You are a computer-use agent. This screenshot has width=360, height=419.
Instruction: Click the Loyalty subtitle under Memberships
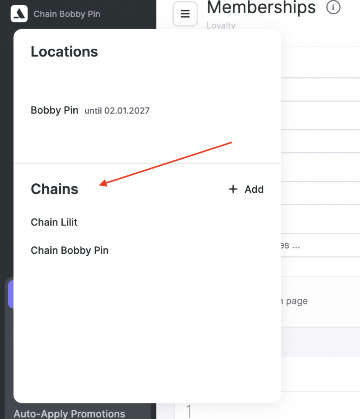pos(221,26)
